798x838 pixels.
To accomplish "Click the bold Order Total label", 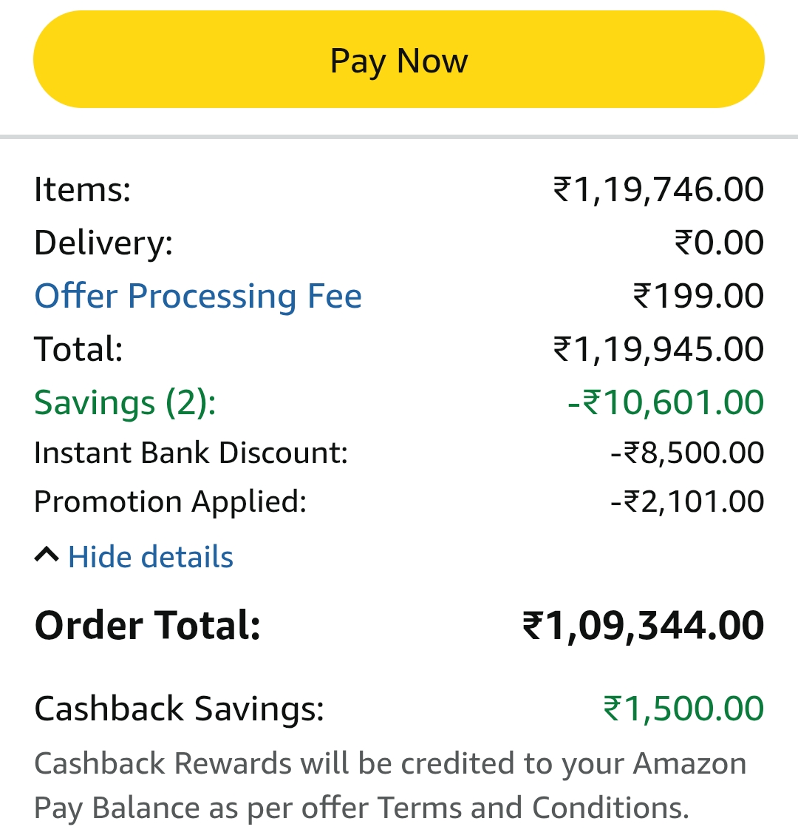I will (x=148, y=626).
